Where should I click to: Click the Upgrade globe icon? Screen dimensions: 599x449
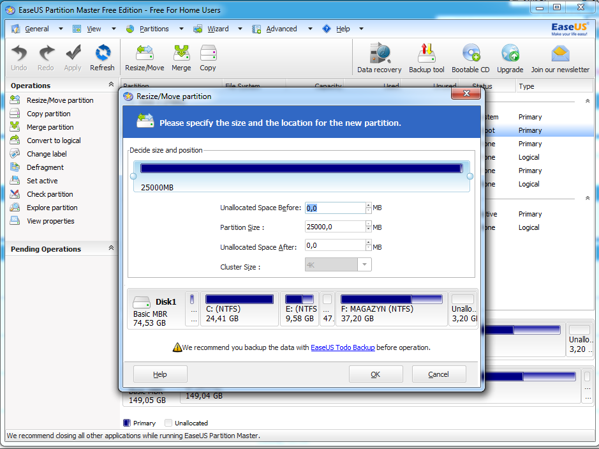[x=510, y=54]
